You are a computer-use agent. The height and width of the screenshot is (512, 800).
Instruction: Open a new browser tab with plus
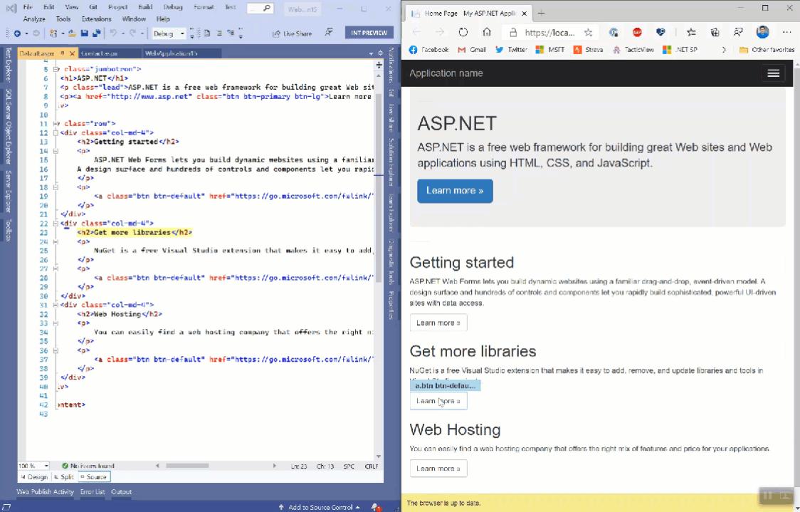pyautogui.click(x=542, y=14)
